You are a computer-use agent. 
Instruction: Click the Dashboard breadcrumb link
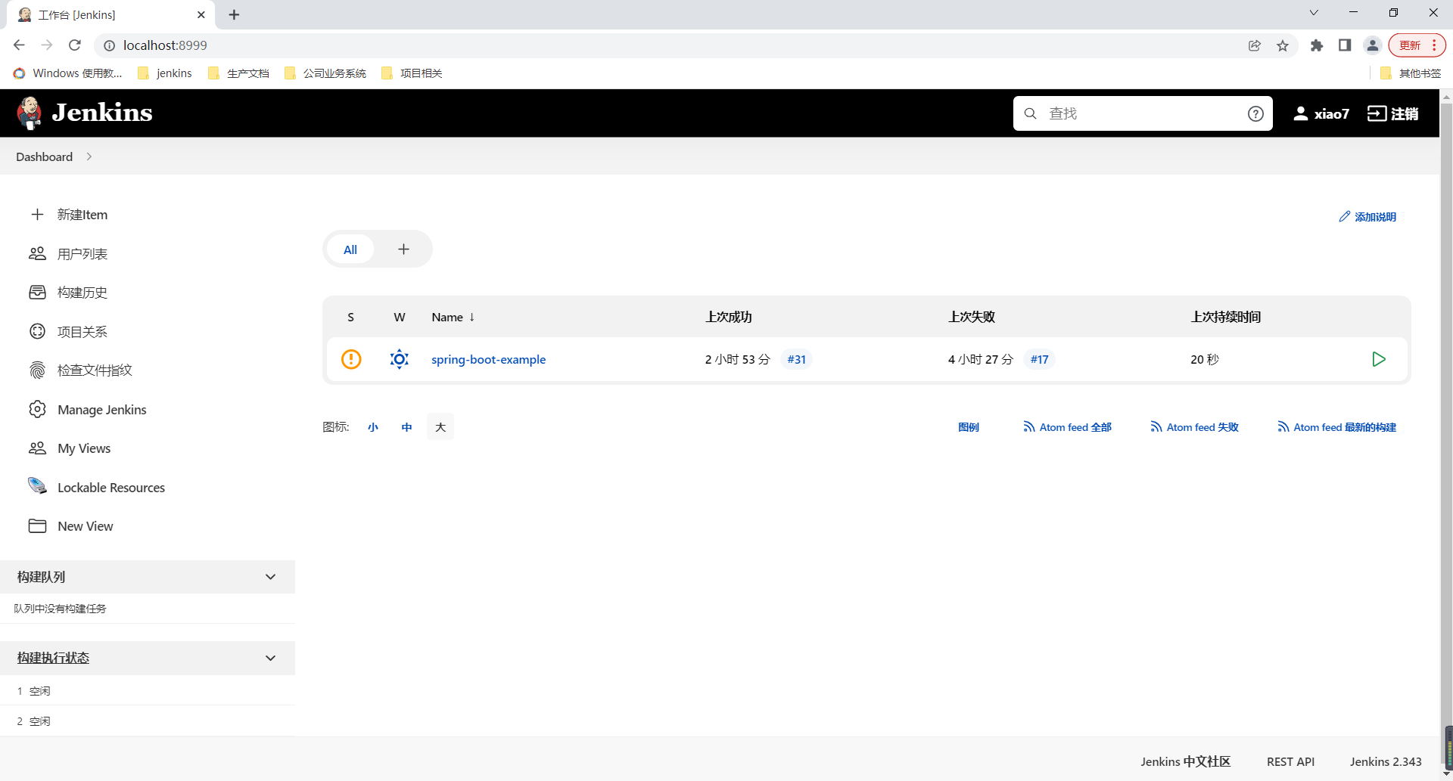(x=45, y=157)
